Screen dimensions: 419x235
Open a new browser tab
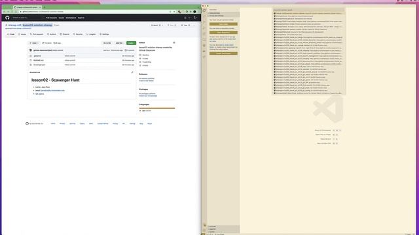45,7
